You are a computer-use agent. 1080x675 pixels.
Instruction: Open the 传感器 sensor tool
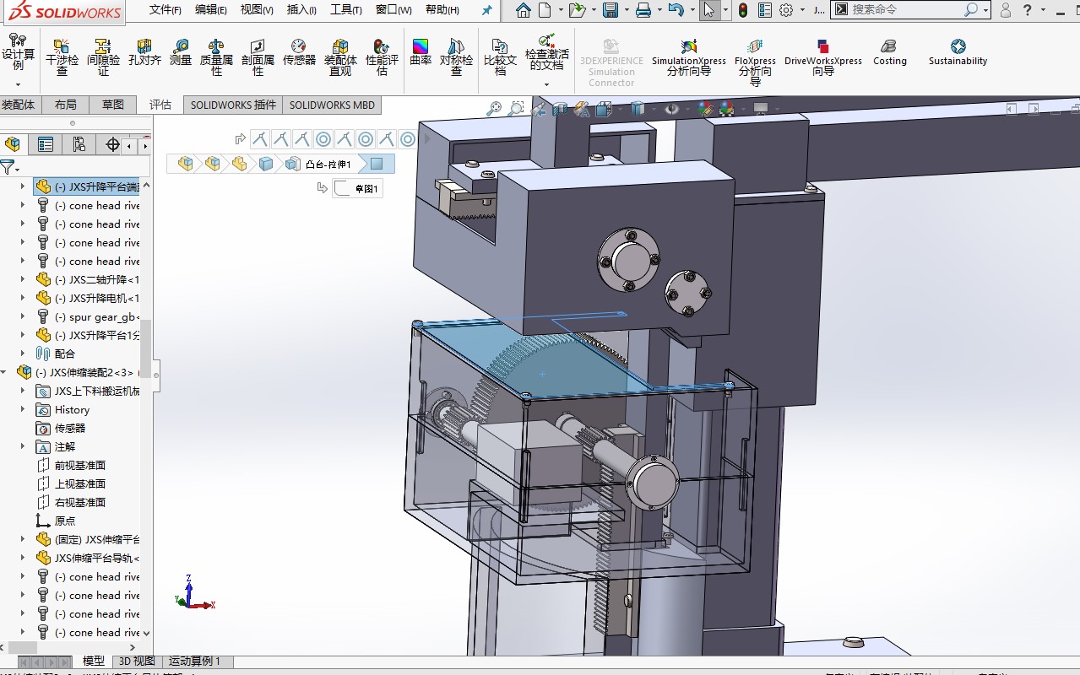pyautogui.click(x=299, y=52)
